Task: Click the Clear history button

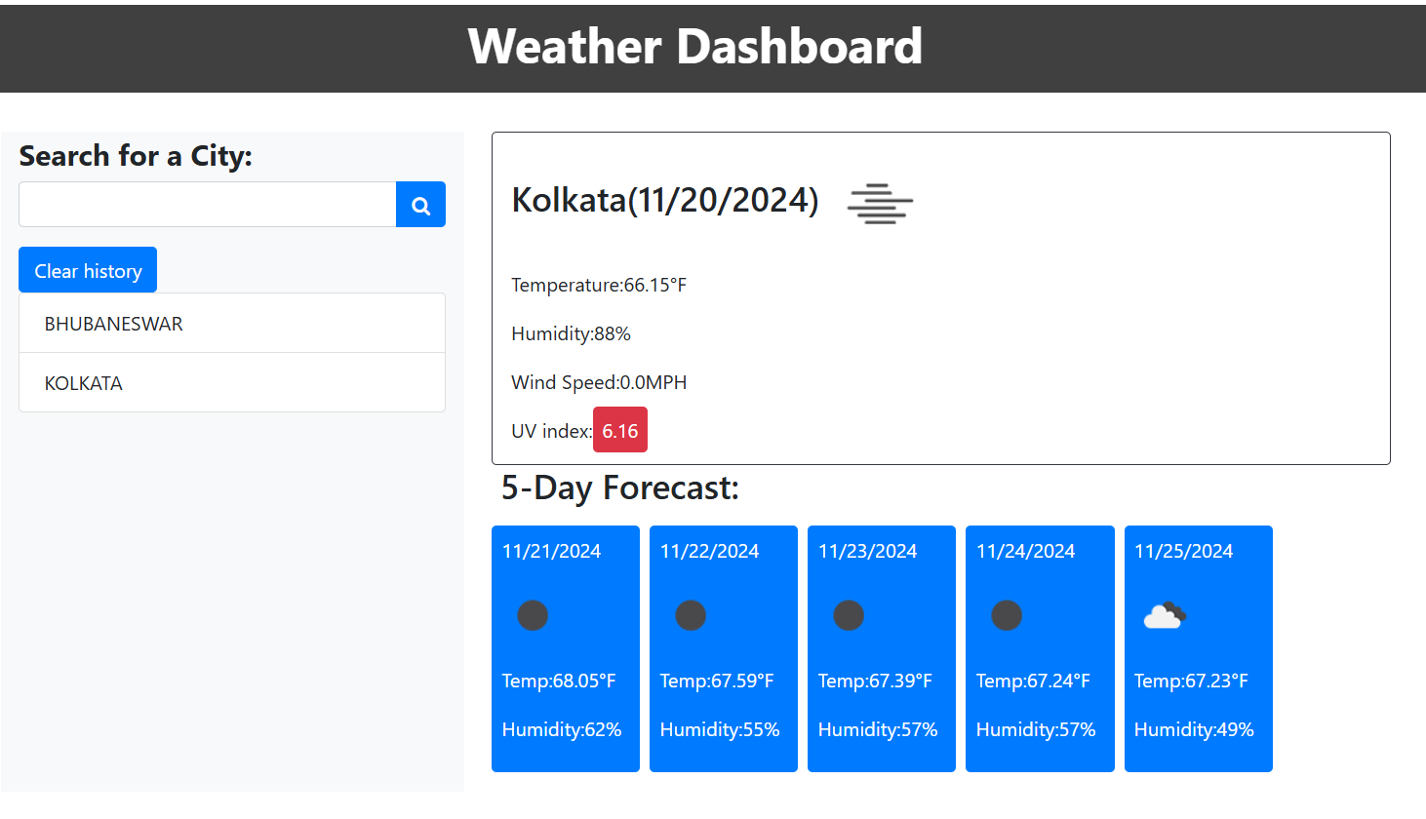Action: tap(88, 270)
